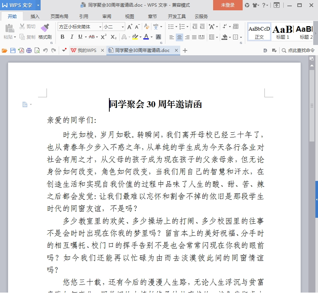This screenshot has width=318, height=304.
Task: Center align the text
Action: 179,37
